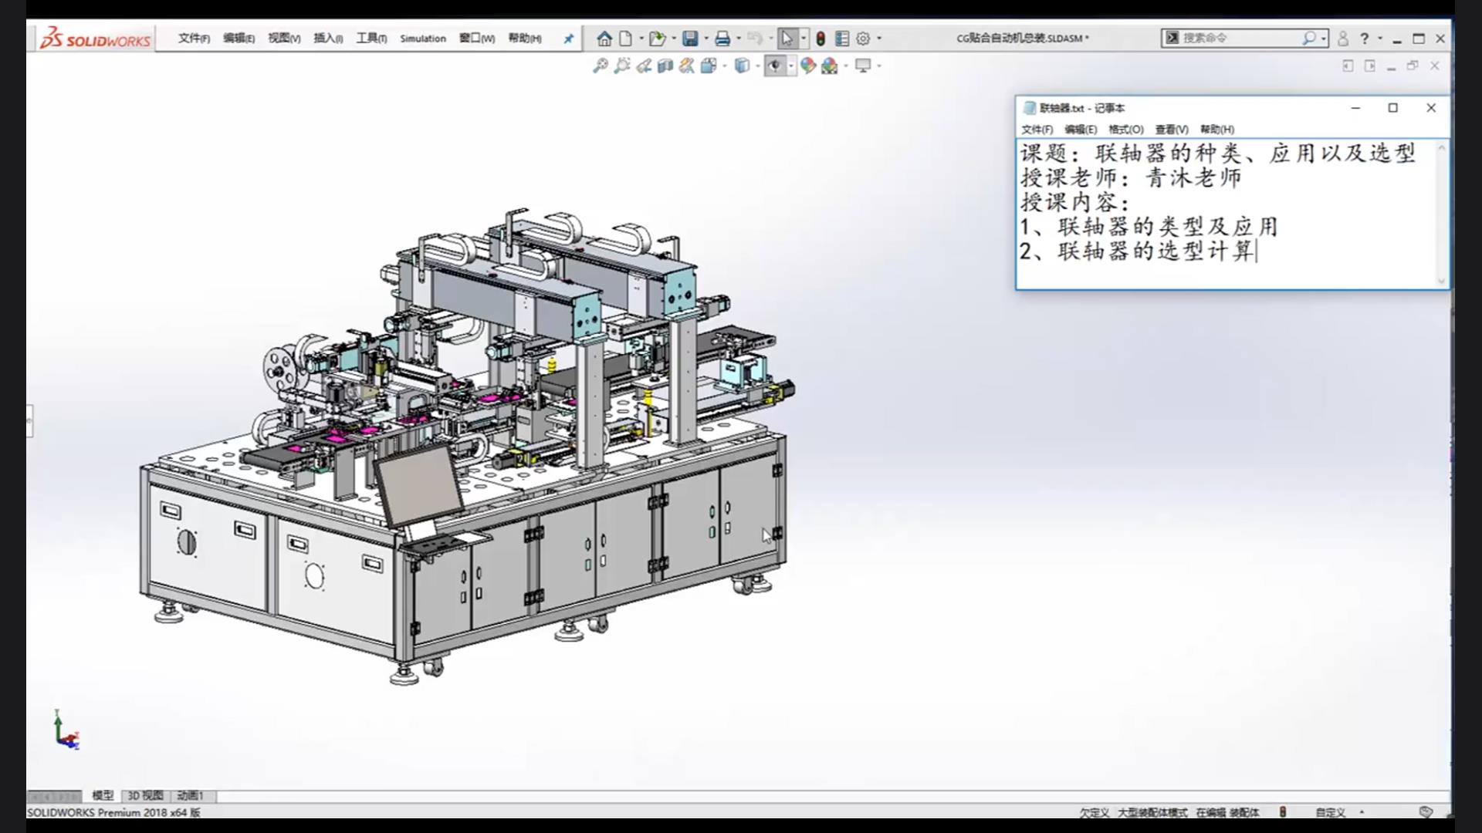
Task: Click the line 联轴器的选型计算 in Notepad
Action: (1155, 251)
